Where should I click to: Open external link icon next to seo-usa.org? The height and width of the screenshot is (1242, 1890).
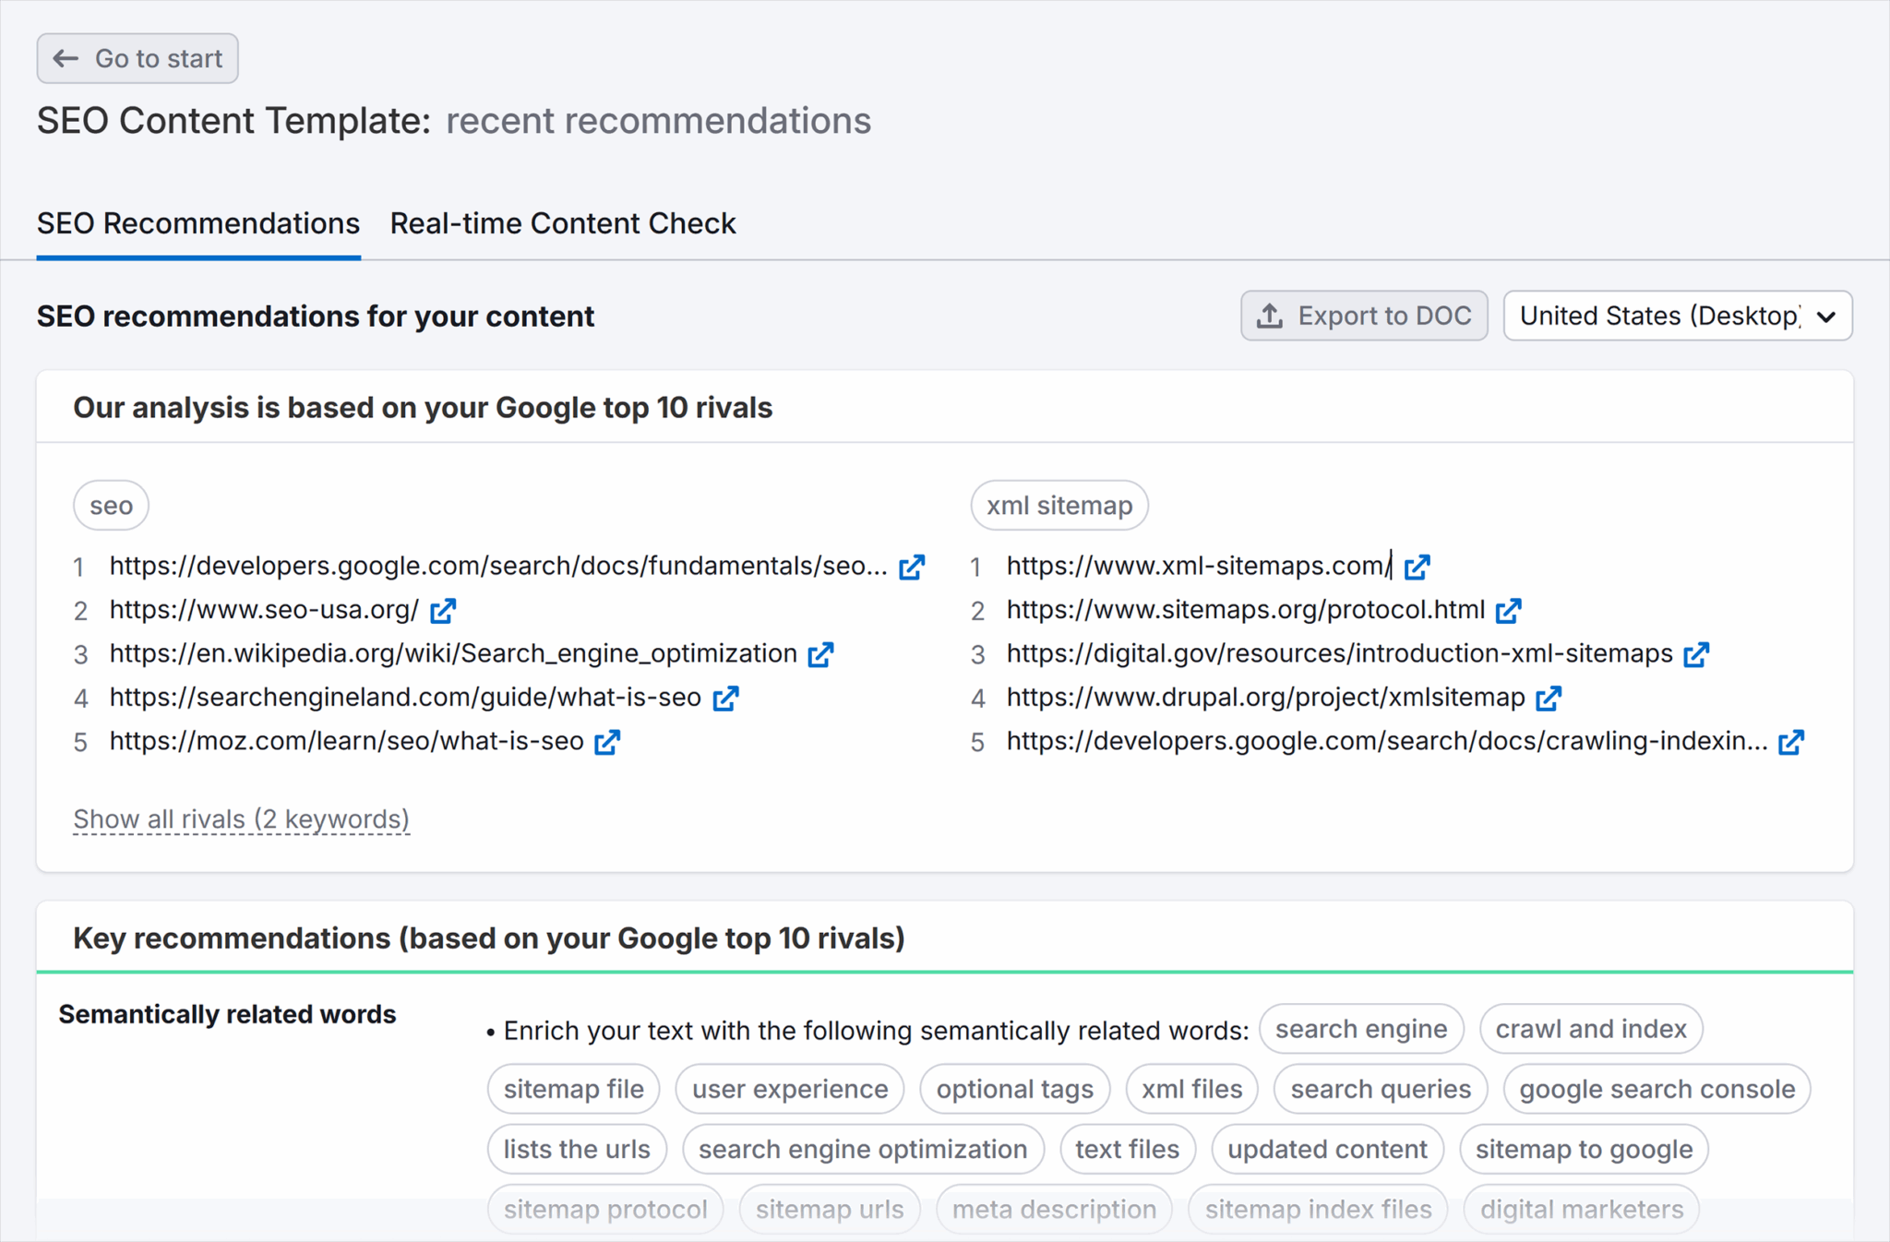[x=443, y=610]
